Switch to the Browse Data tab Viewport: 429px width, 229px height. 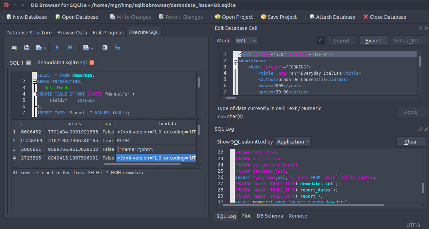click(72, 32)
